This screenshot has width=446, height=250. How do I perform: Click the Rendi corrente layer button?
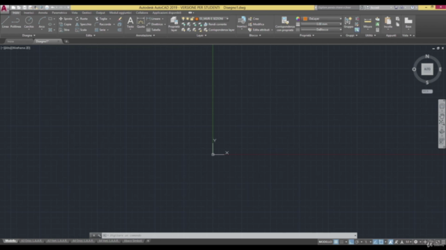[x=215, y=24]
